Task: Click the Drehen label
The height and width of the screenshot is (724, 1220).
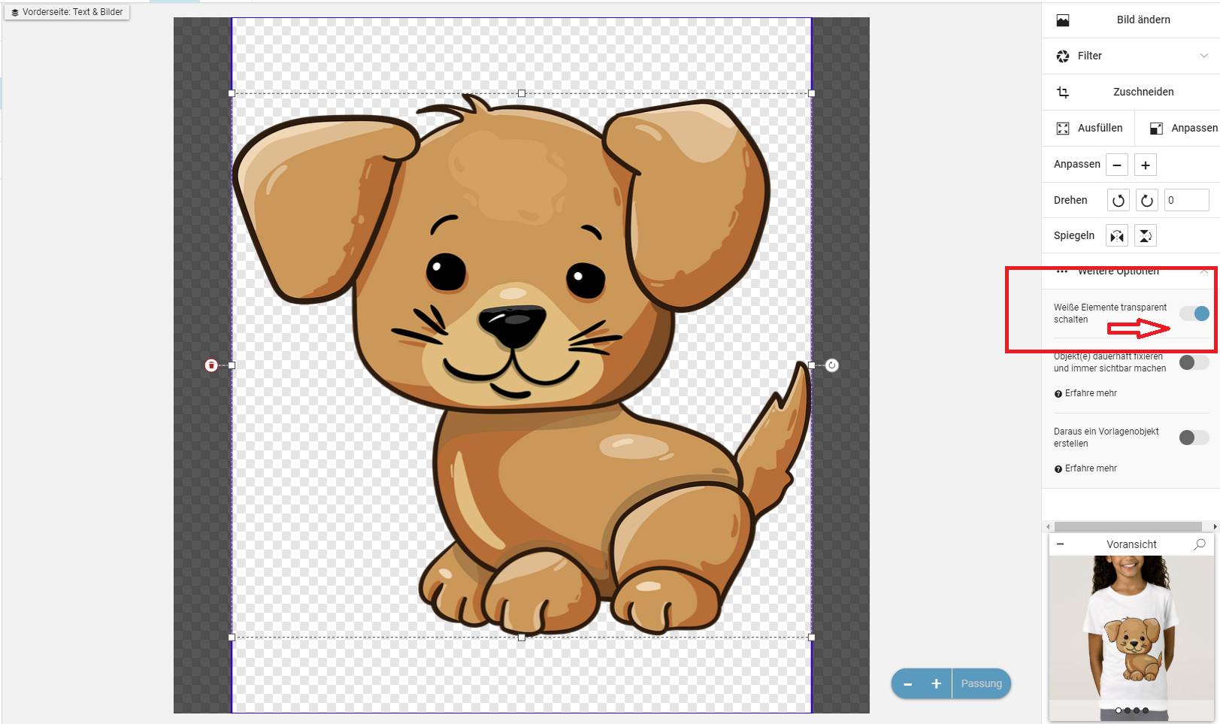Action: tap(1070, 200)
